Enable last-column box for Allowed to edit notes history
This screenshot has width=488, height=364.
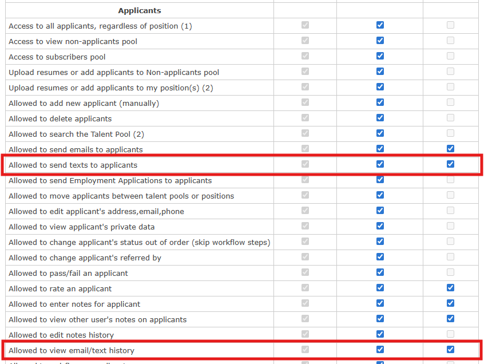click(450, 334)
